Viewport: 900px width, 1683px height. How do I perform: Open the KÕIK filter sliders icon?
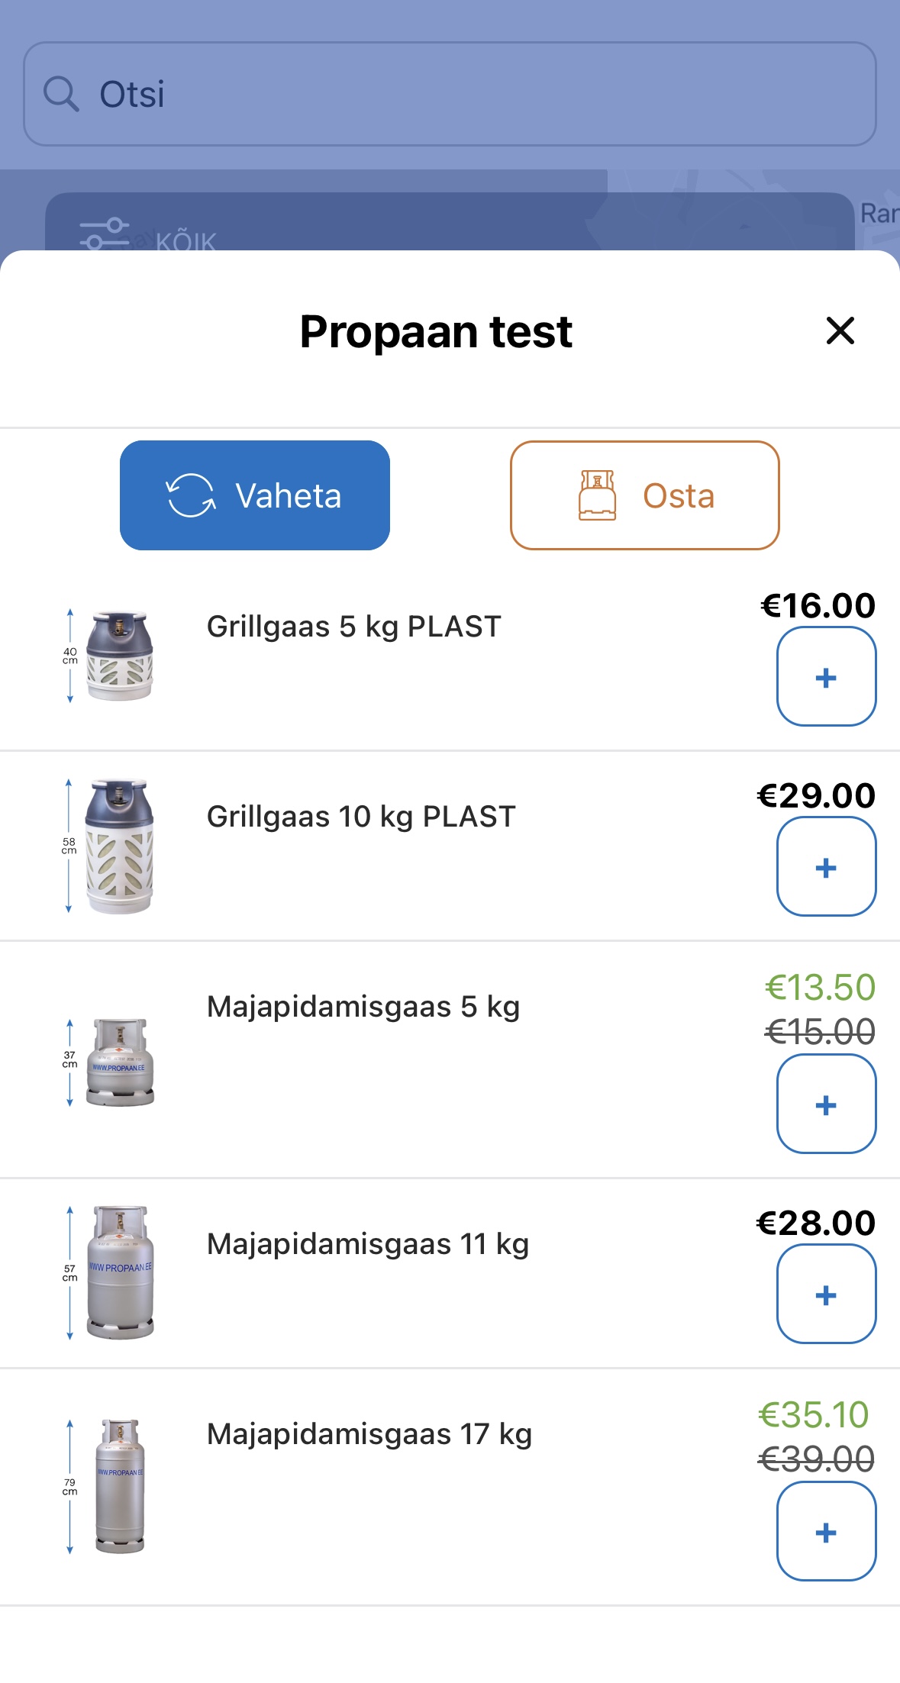click(105, 234)
